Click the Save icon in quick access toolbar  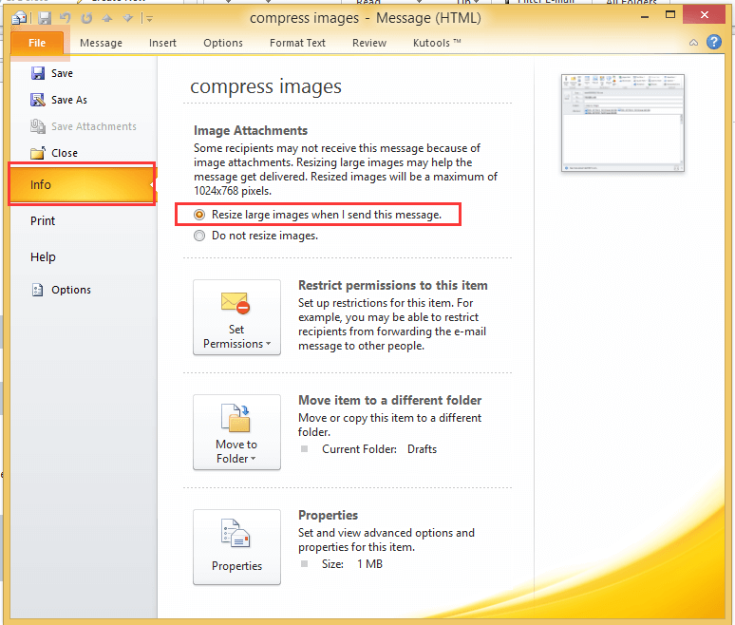pyautogui.click(x=44, y=18)
